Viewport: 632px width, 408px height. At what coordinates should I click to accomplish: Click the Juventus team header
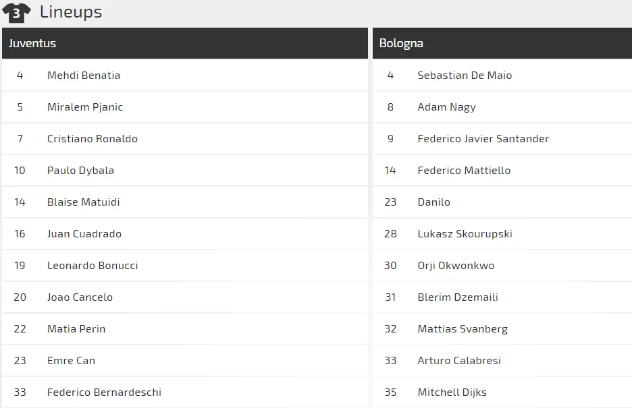pos(185,43)
